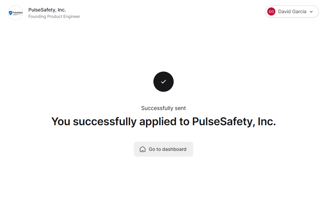
Task: Click the white checkmark success icon
Action: coord(164,82)
